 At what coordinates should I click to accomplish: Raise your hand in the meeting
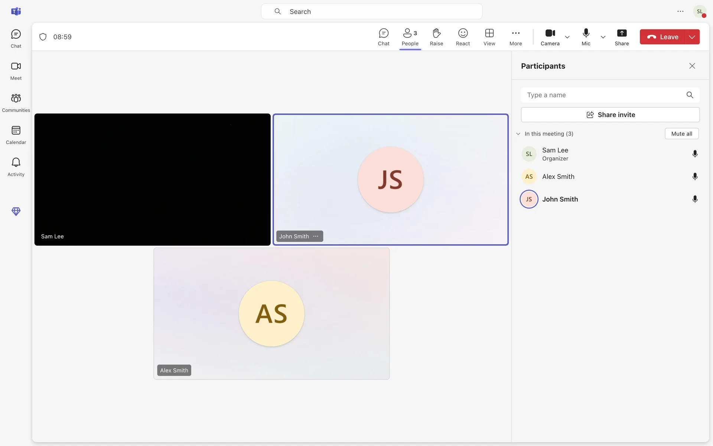(436, 37)
